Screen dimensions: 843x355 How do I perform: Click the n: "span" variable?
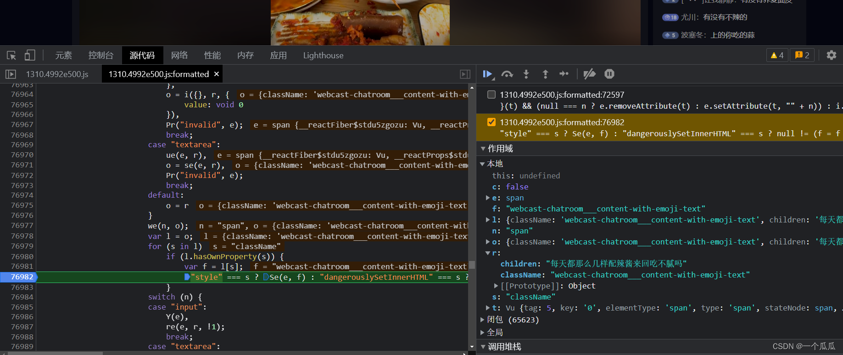(512, 231)
